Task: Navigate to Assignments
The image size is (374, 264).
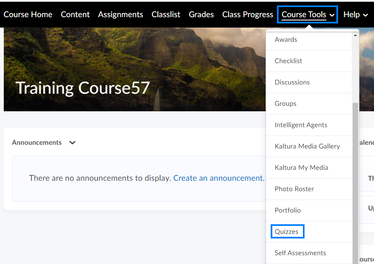Action: [120, 15]
